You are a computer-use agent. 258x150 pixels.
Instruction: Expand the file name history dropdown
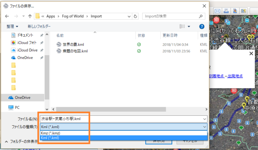pyautogui.click(x=204, y=119)
